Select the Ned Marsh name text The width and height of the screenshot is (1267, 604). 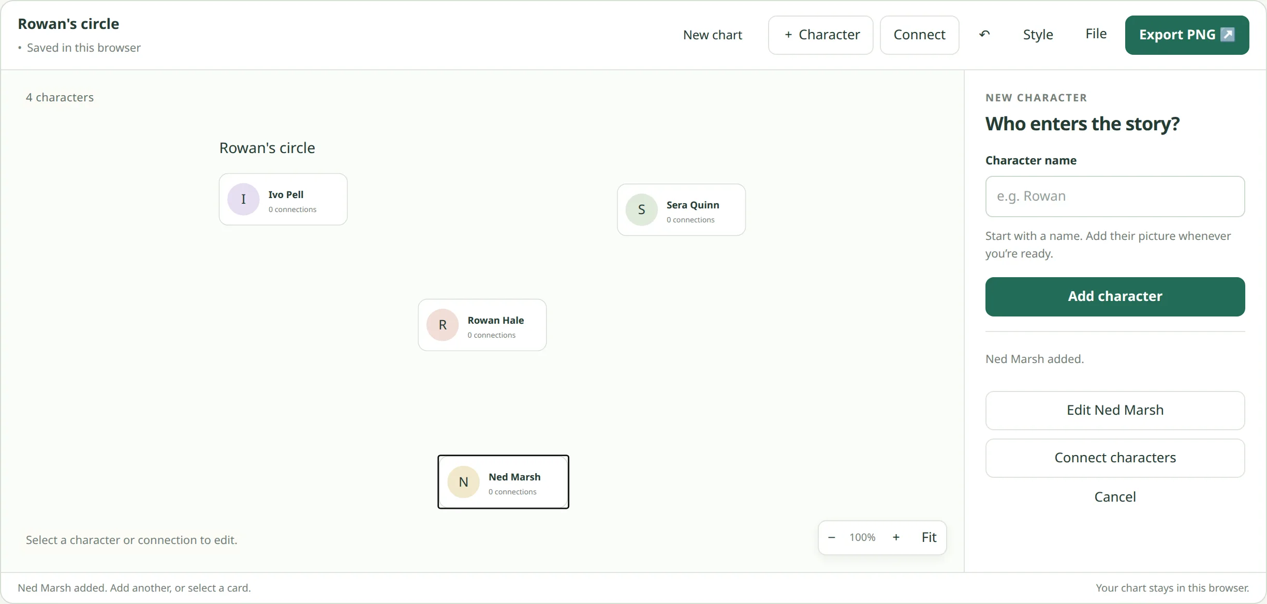pos(514,477)
